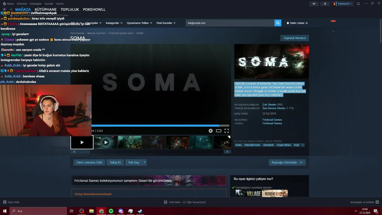Click Kuyruğu Görüntüle button
The width and height of the screenshot is (382, 215).
pos(287,162)
